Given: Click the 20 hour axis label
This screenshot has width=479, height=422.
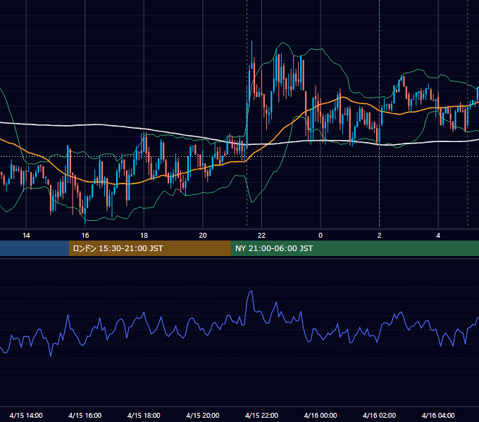Looking at the screenshot, I should (x=203, y=236).
